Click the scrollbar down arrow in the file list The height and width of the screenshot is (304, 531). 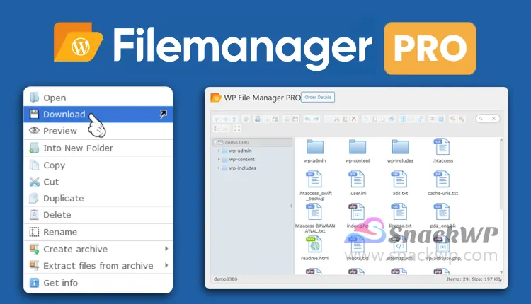click(501, 272)
